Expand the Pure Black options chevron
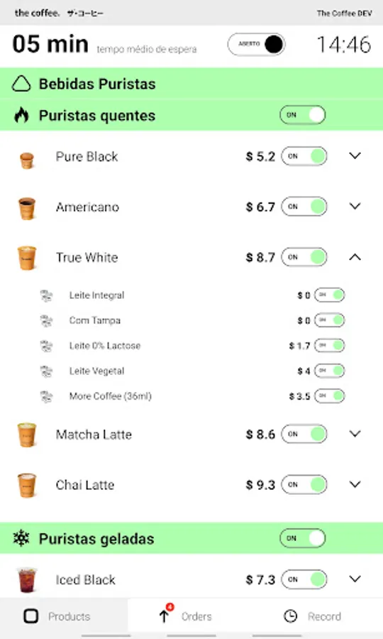Image resolution: width=383 pixels, height=639 pixels. (x=355, y=156)
